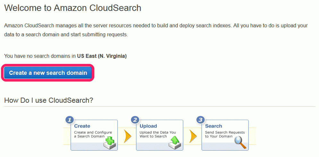The image size is (319, 157).
Task: Click the bold US East (N. Virginia) text
Action: coord(102,56)
